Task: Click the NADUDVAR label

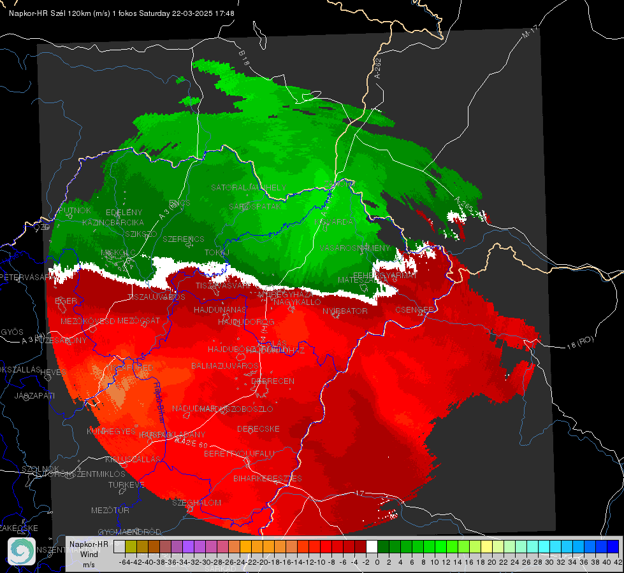Action: point(194,409)
